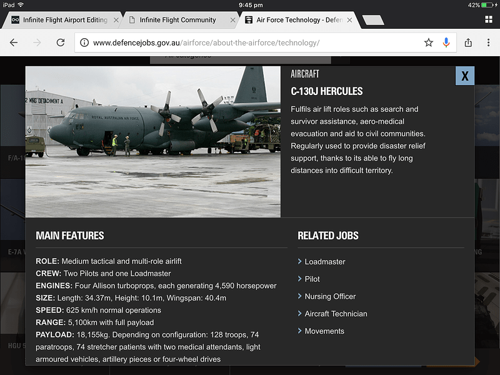The image size is (500, 375).
Task: Open the Pilot job link
Action: 312,279
